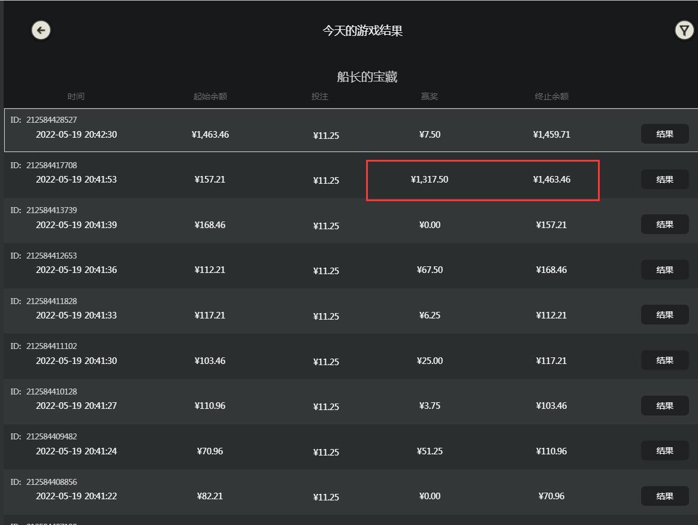Click the back arrow icon
698x525 pixels.
pyautogui.click(x=41, y=30)
